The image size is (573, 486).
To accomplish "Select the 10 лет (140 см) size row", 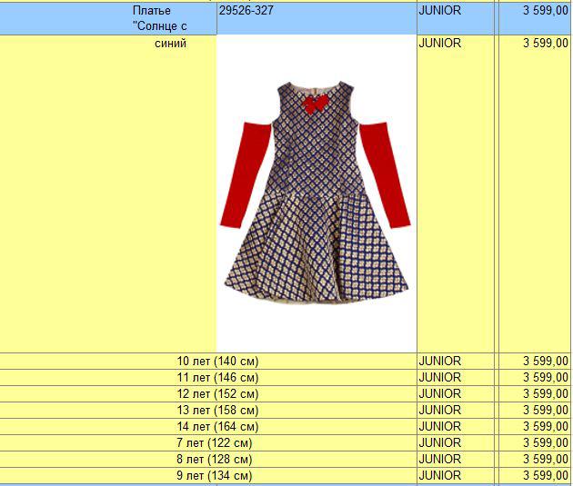I will coord(217,361).
